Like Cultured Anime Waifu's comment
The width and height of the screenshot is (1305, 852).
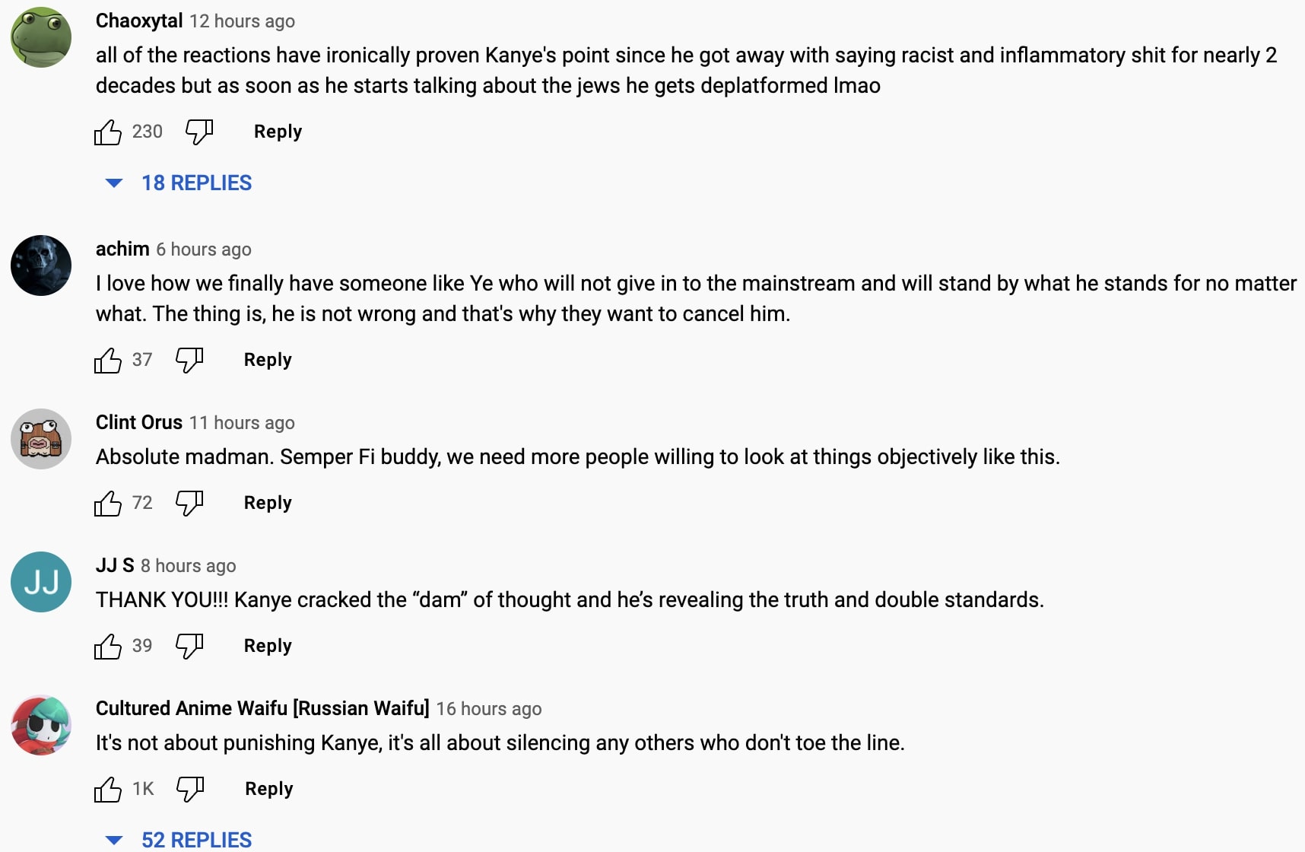[x=108, y=790]
